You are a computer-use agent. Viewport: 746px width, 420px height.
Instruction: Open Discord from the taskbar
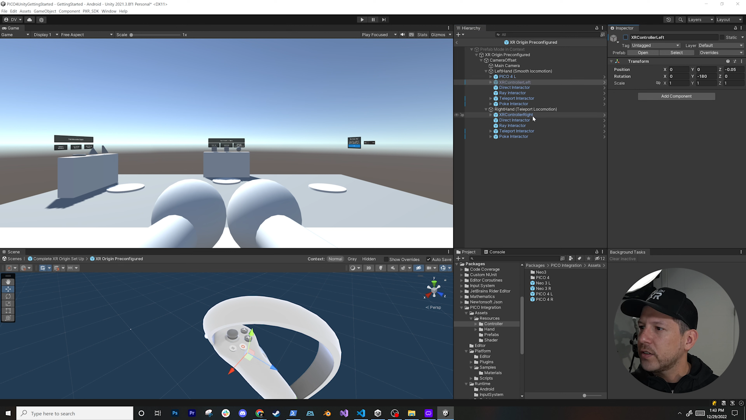tap(243, 413)
